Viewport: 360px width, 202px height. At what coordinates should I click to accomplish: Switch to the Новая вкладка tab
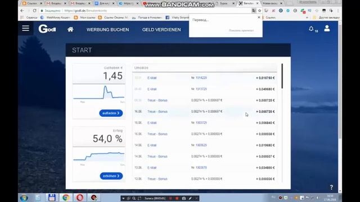coord(272,3)
